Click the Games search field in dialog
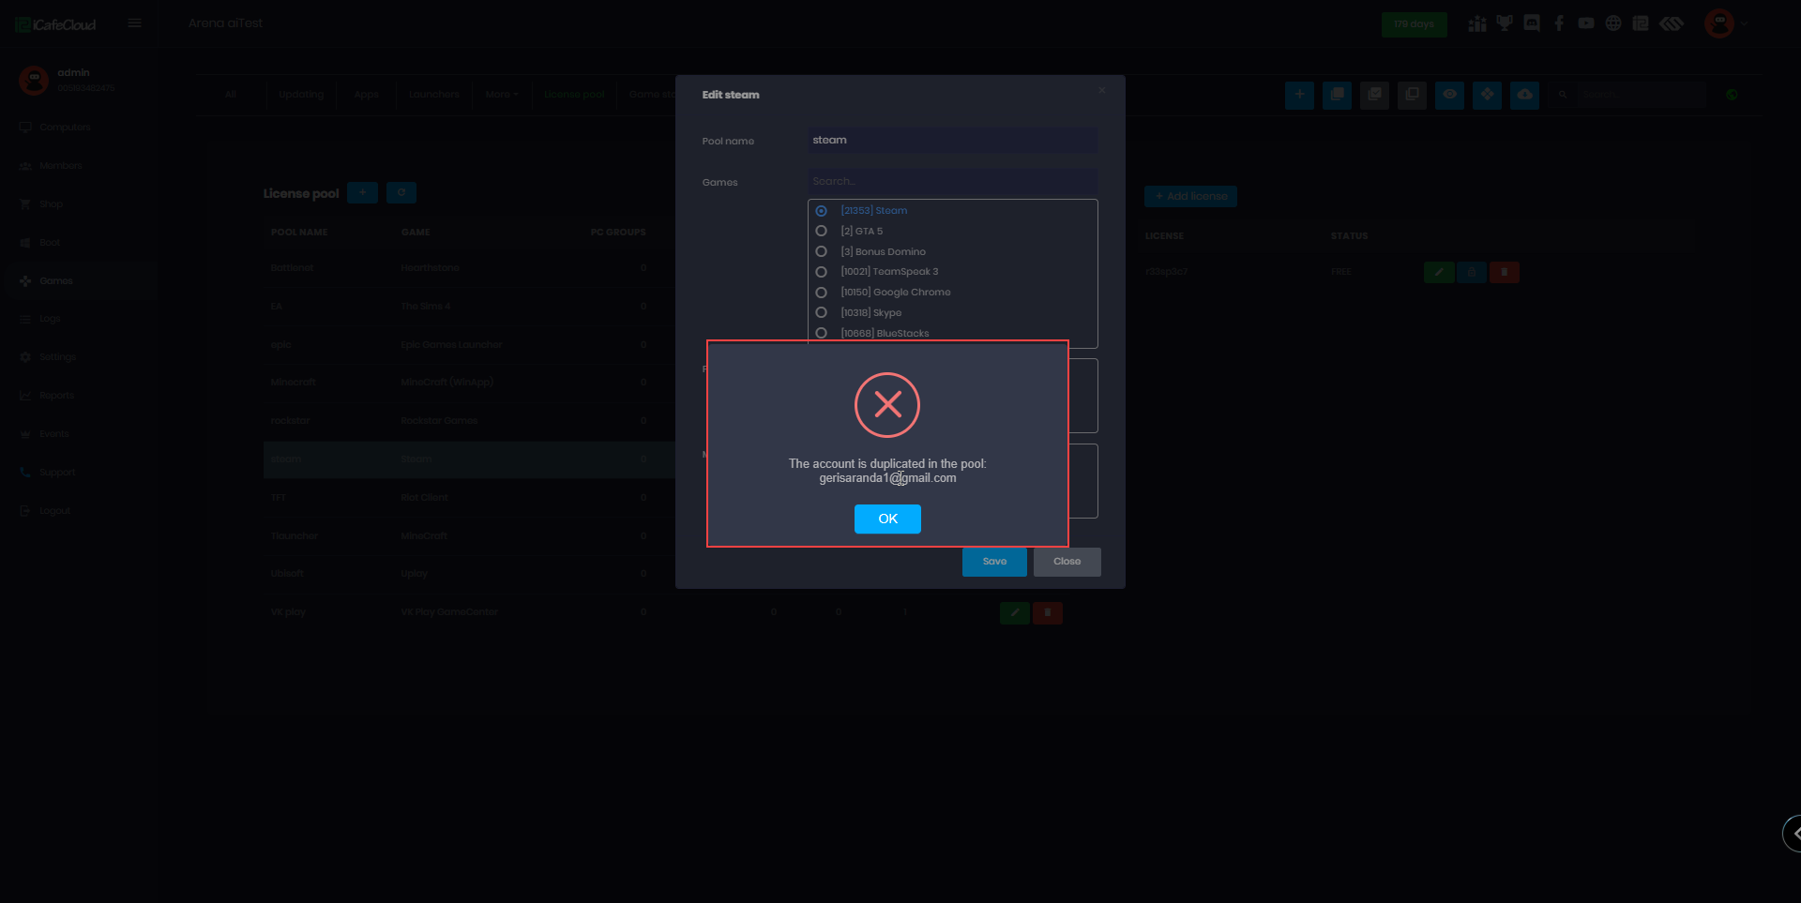This screenshot has height=903, width=1801. [x=951, y=182]
